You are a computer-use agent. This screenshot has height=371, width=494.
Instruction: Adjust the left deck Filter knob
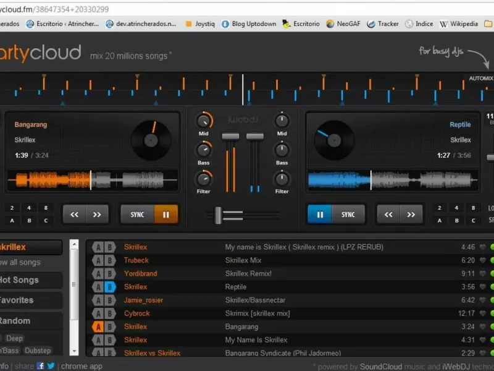(204, 179)
